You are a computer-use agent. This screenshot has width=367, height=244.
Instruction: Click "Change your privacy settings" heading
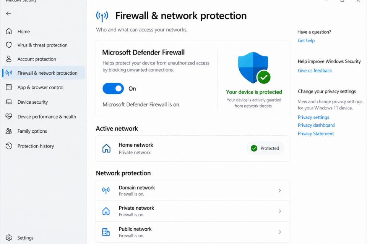pyautogui.click(x=327, y=91)
